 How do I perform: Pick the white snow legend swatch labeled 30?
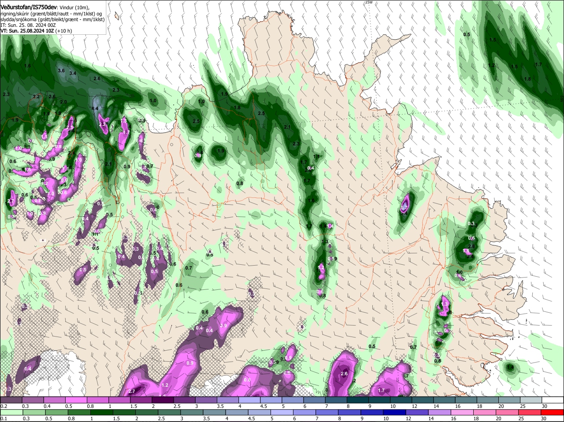coord(552,400)
